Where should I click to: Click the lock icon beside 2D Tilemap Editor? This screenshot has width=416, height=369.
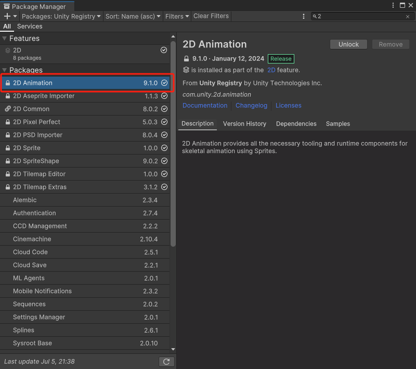[8, 174]
